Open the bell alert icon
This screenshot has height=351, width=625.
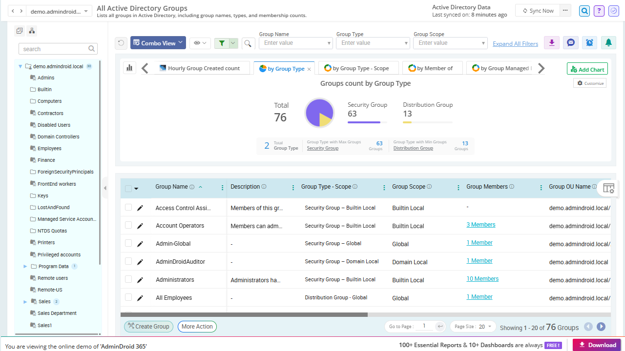pyautogui.click(x=608, y=43)
